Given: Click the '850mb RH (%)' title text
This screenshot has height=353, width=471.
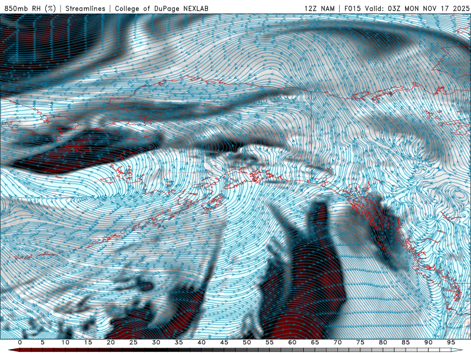Looking at the screenshot, I should 30,8.
